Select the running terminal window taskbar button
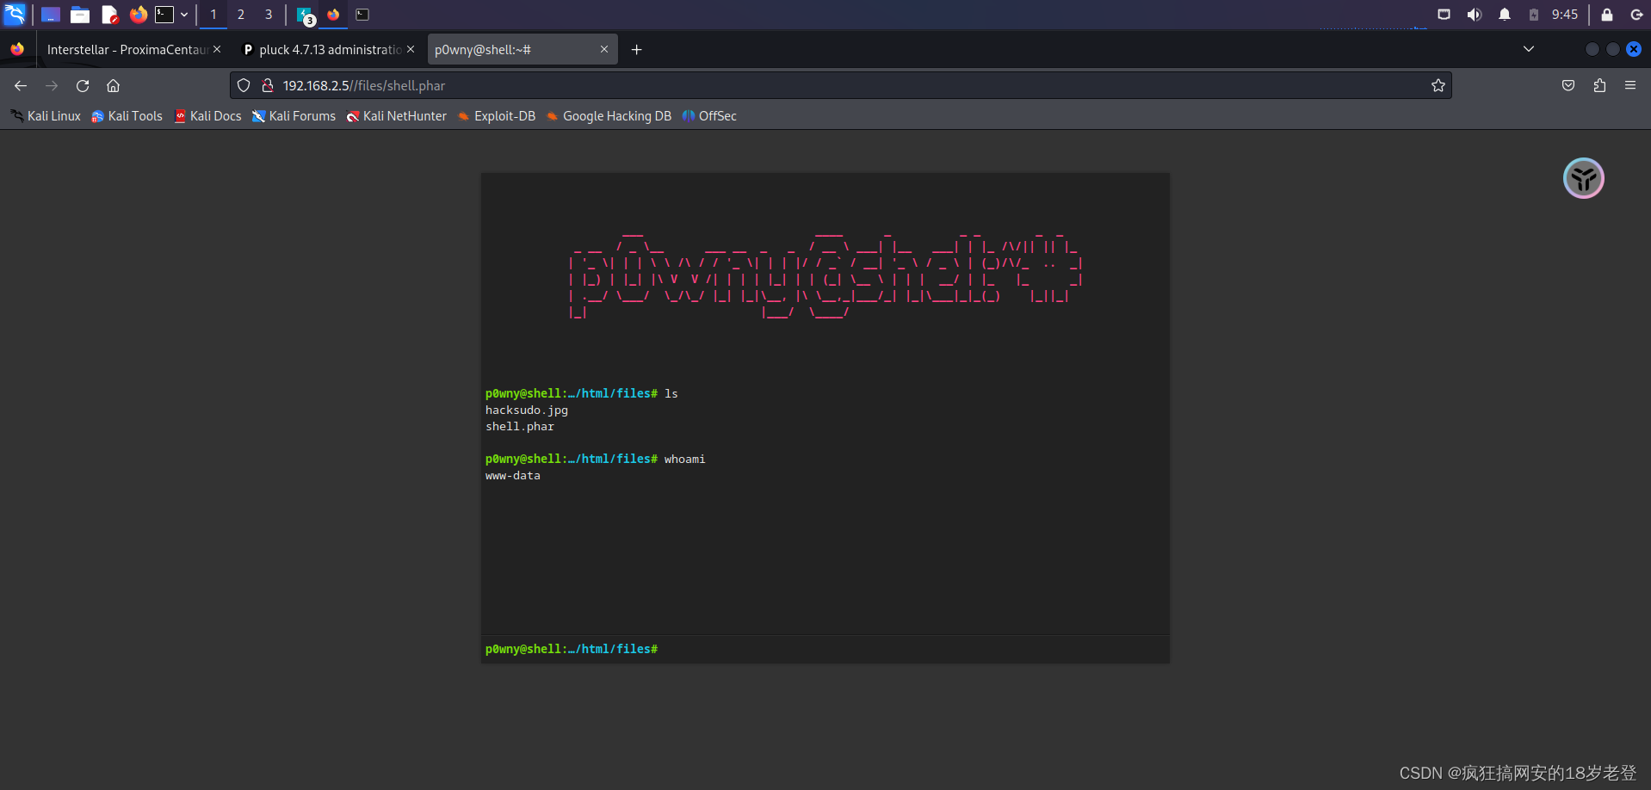Image resolution: width=1651 pixels, height=790 pixels. tap(362, 15)
